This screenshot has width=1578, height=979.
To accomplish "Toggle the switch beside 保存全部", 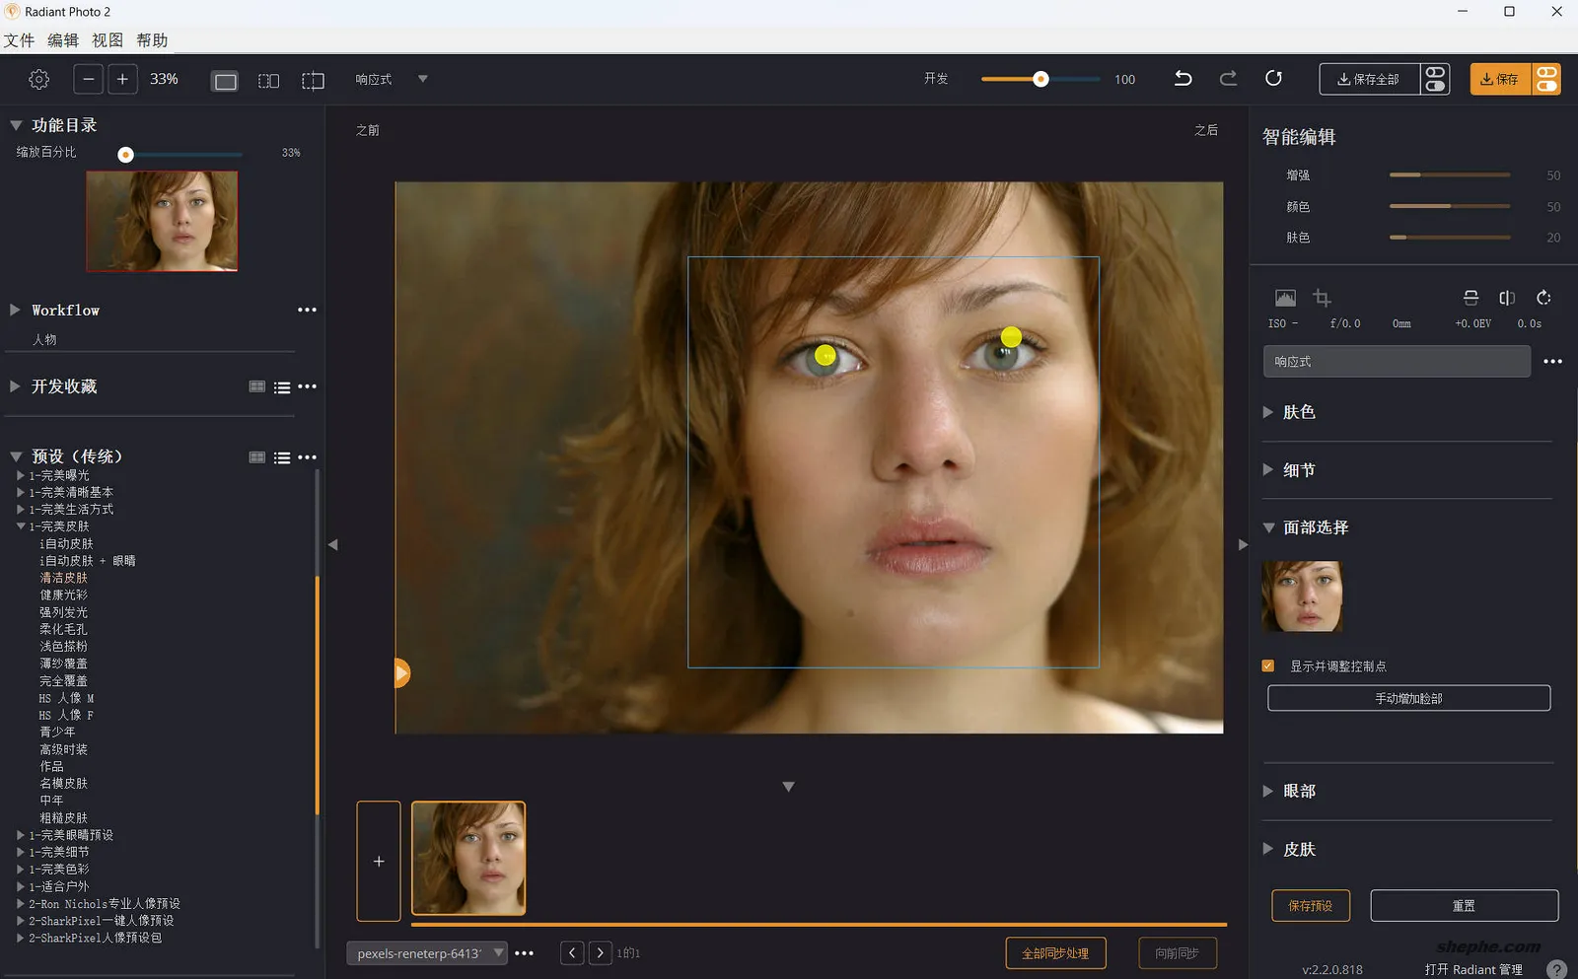I will 1435,79.
